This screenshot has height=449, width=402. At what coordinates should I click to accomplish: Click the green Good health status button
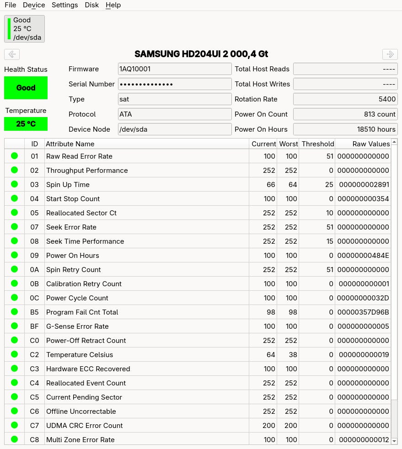[x=26, y=88]
